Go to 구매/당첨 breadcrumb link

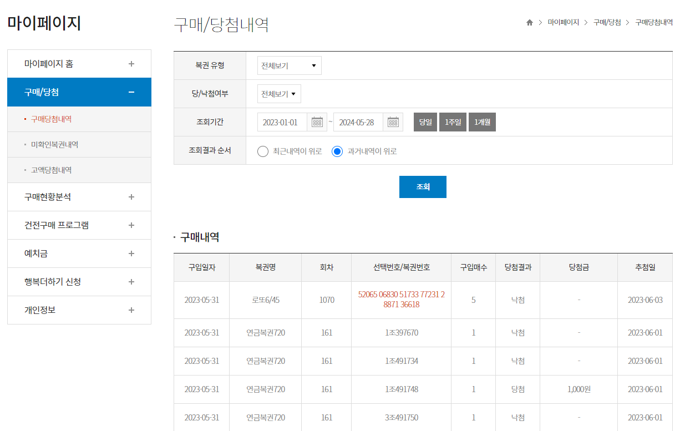607,23
